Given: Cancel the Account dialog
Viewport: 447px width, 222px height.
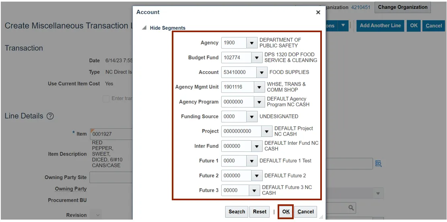Looking at the screenshot, I should pos(305,212).
